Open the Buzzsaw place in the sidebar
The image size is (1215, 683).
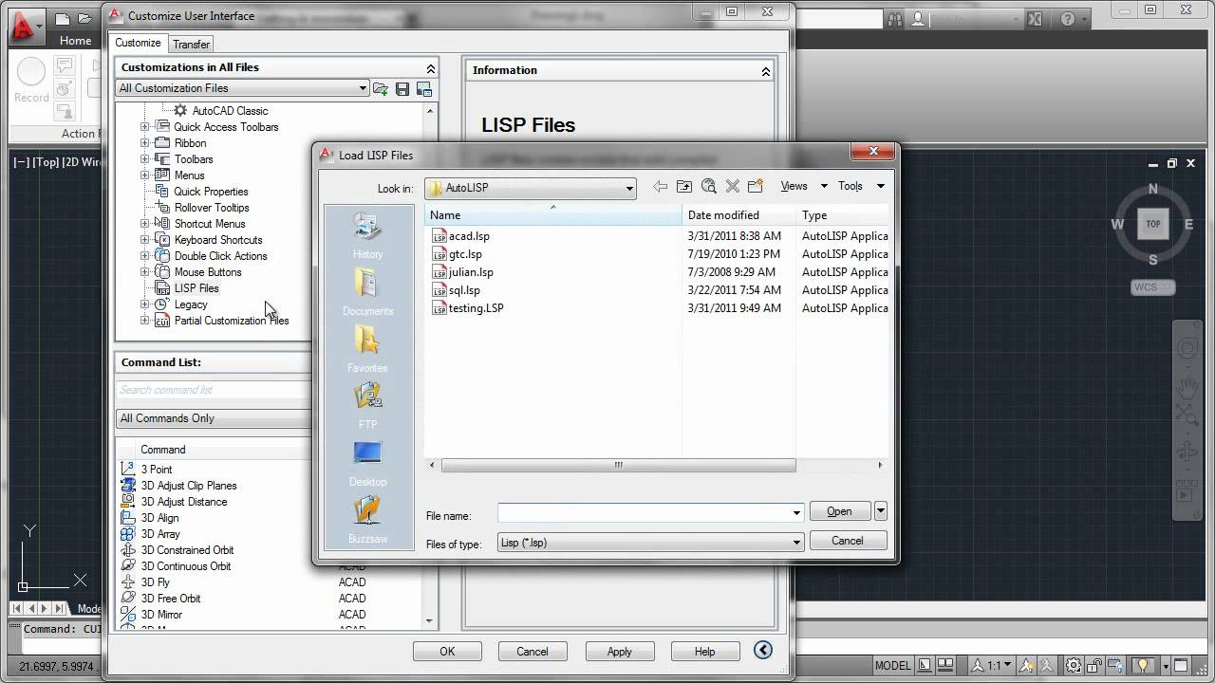(x=367, y=520)
